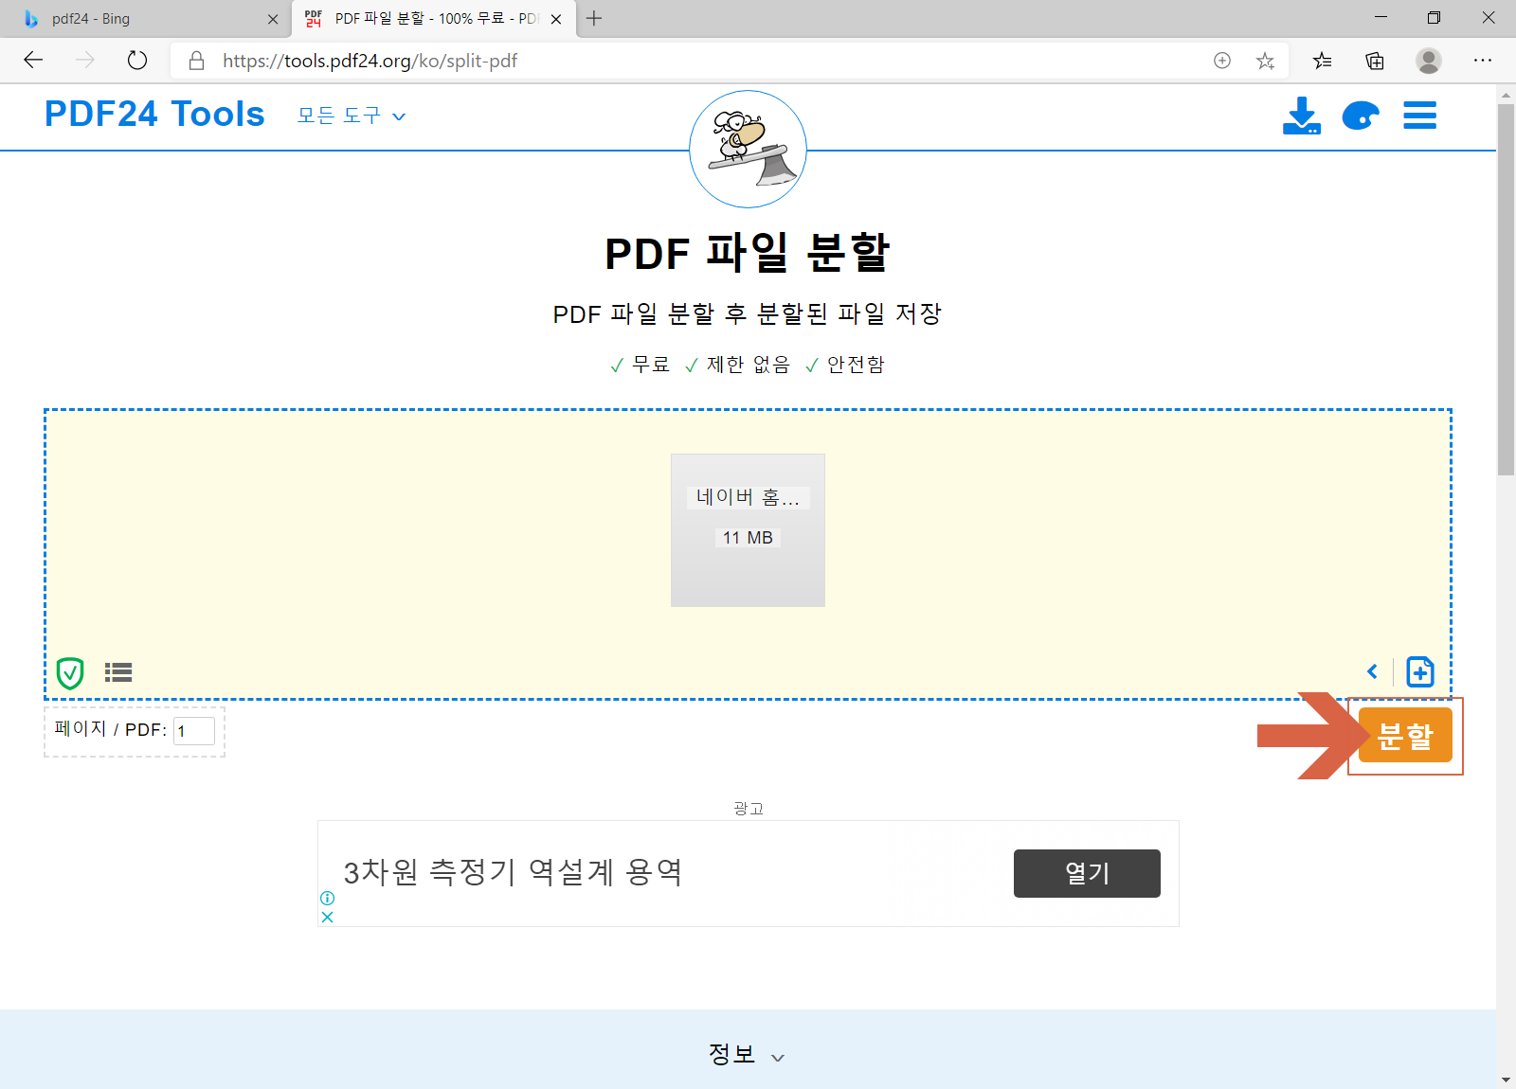This screenshot has height=1089, width=1516.
Task: Click the green shield privacy icon
Action: coord(71,671)
